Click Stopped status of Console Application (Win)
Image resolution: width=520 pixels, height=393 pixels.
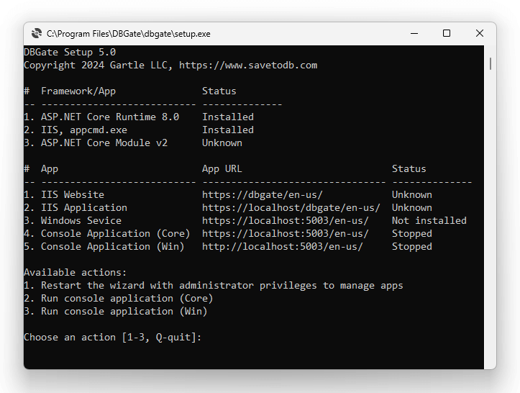(x=412, y=247)
